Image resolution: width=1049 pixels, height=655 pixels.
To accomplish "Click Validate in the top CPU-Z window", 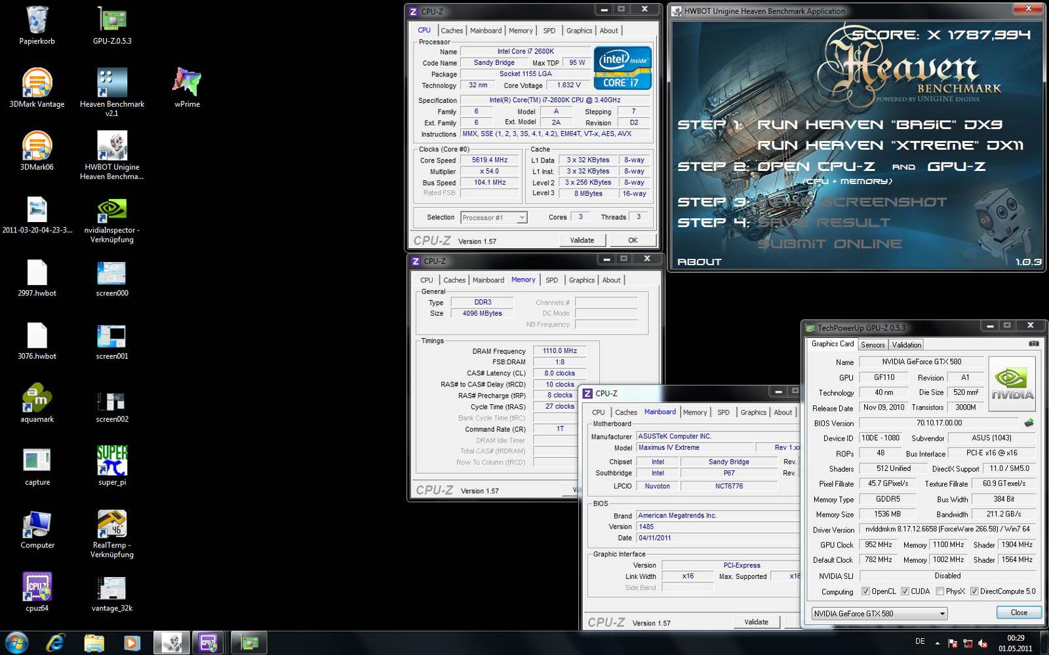I will [582, 240].
